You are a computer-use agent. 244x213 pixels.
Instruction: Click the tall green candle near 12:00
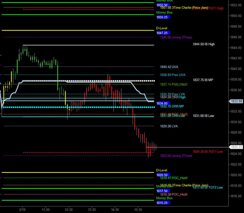pos(58,76)
